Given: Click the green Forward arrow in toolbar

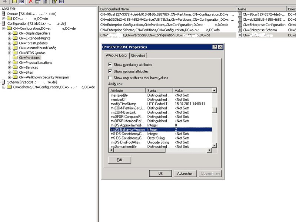Looking at the screenshot, I should [5, 1].
